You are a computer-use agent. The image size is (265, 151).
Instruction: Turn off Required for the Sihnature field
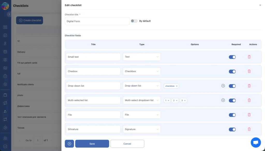[232, 129]
